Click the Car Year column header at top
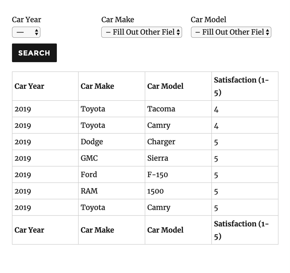Screen dimensions: 290x273 (45, 86)
